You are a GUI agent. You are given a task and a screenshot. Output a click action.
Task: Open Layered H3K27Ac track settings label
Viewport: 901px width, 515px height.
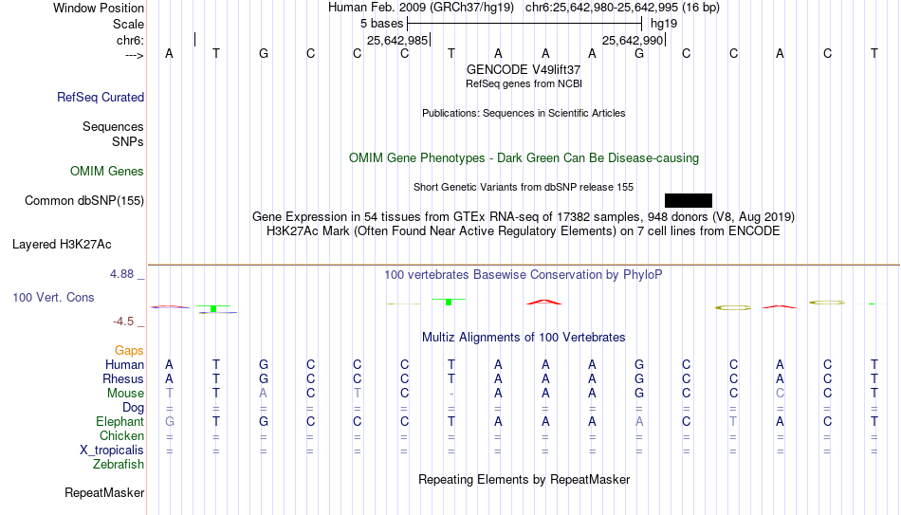[x=62, y=245]
